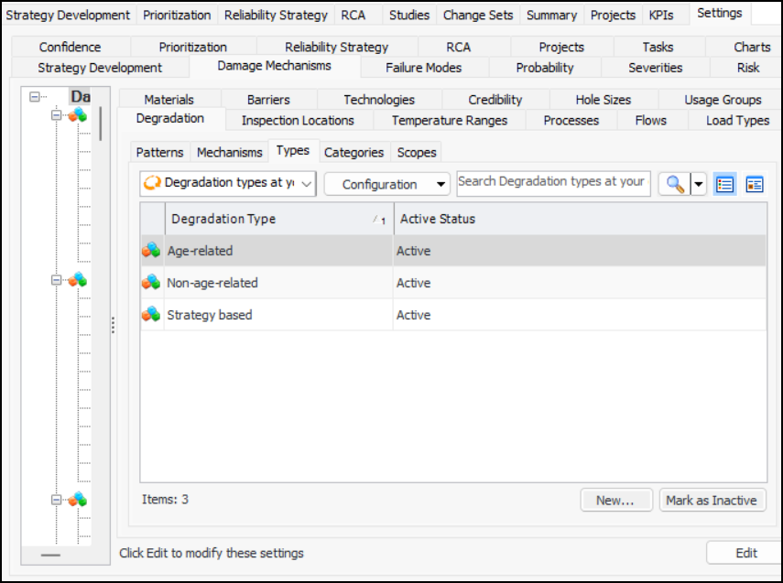
Task: Click the Search Degradation types field
Action: tap(552, 182)
